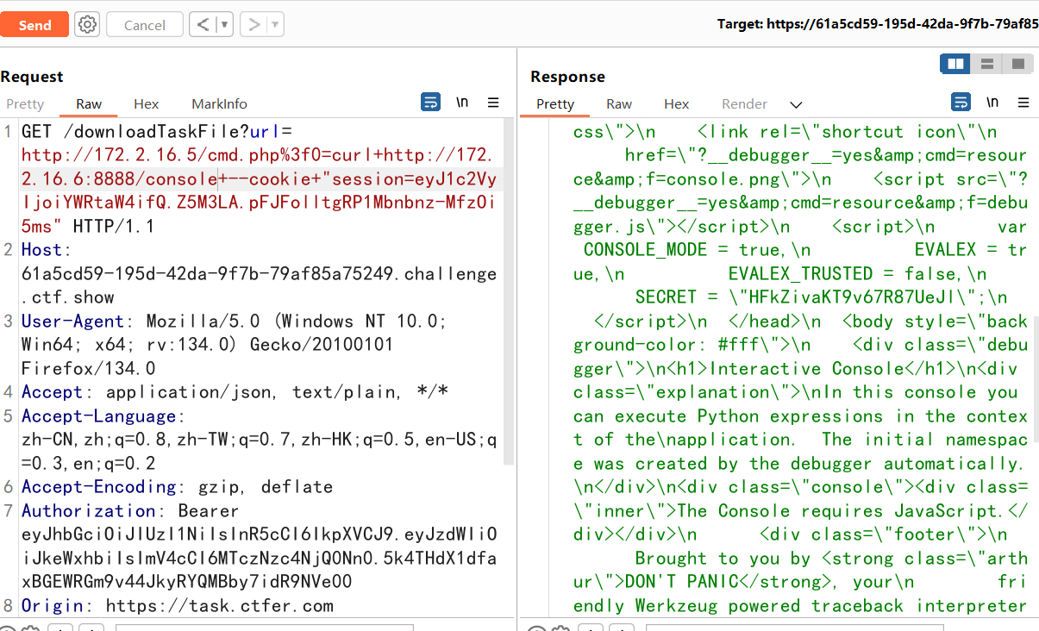Select top-bottom split layout icon
The image size is (1039, 631).
(x=987, y=64)
